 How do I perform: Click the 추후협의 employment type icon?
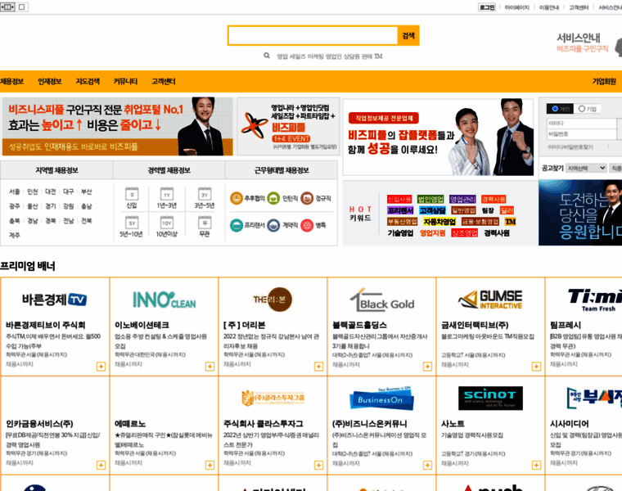click(x=237, y=198)
